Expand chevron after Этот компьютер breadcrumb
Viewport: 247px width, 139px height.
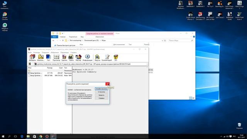click(x=83, y=41)
